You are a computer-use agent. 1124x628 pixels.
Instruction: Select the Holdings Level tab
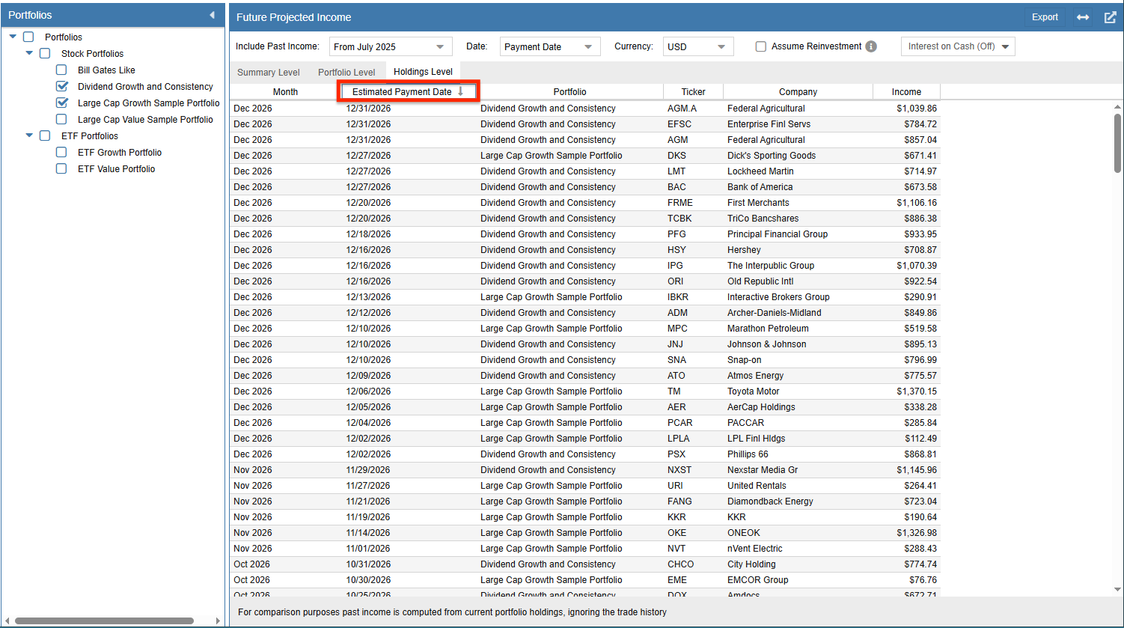(x=423, y=72)
